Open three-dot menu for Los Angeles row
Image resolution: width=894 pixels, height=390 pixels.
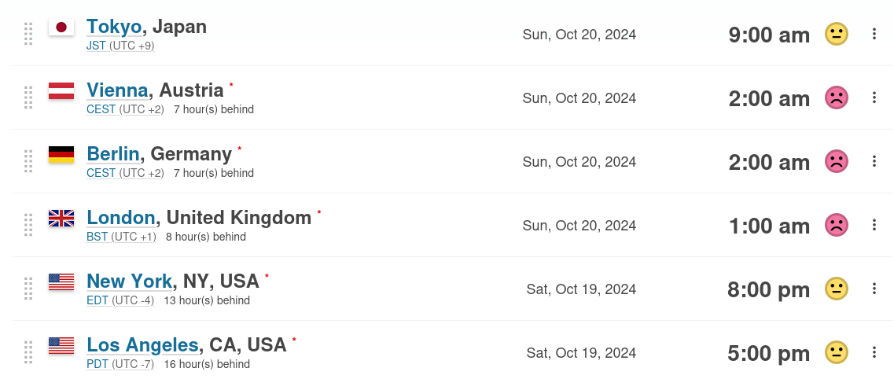(874, 352)
